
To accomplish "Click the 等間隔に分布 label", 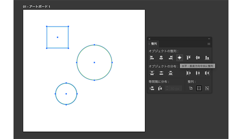I will [x=159, y=82].
